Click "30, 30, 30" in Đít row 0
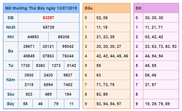 coord(154,18)
